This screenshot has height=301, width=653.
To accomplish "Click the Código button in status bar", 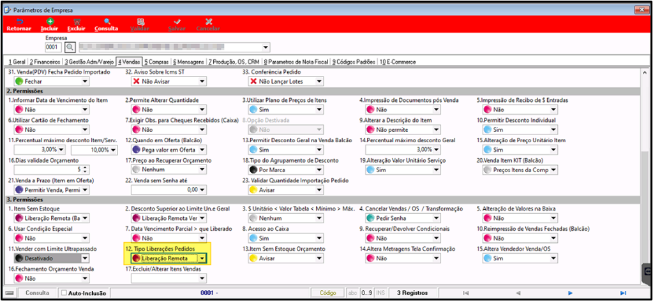I will pyautogui.click(x=327, y=293).
